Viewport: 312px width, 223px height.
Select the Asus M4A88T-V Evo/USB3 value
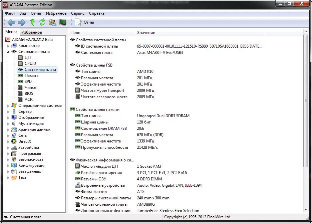(x=160, y=53)
